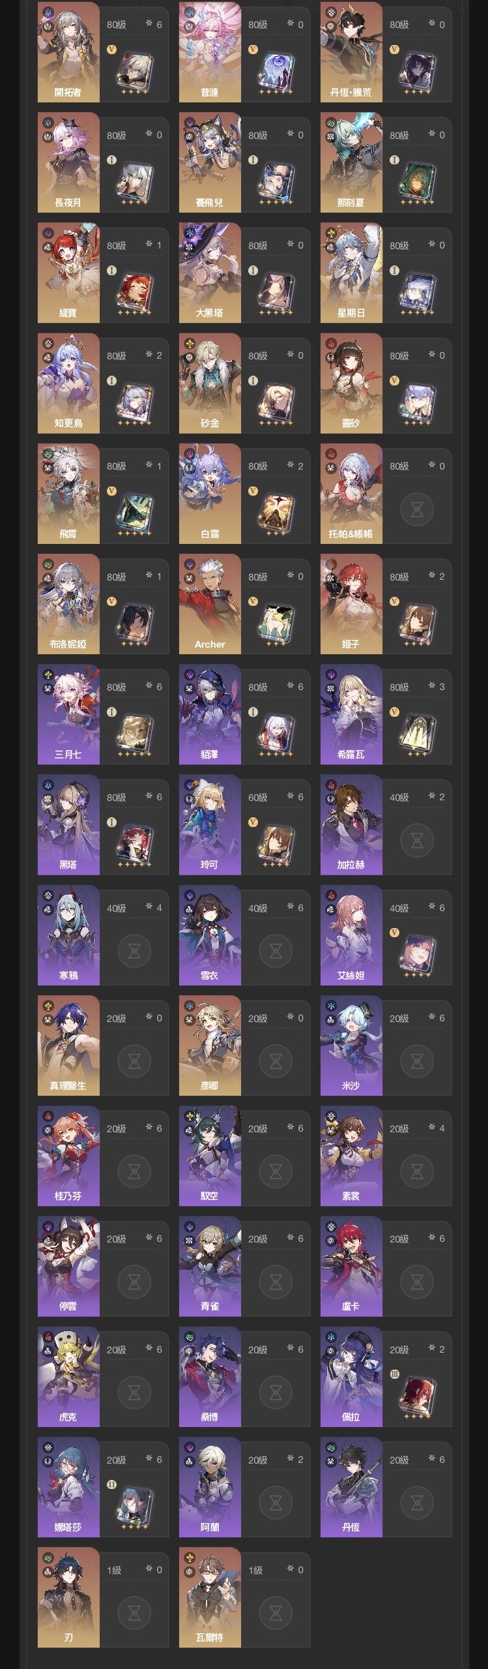Select empty light cone slot for 桂乃芬

[134, 1173]
